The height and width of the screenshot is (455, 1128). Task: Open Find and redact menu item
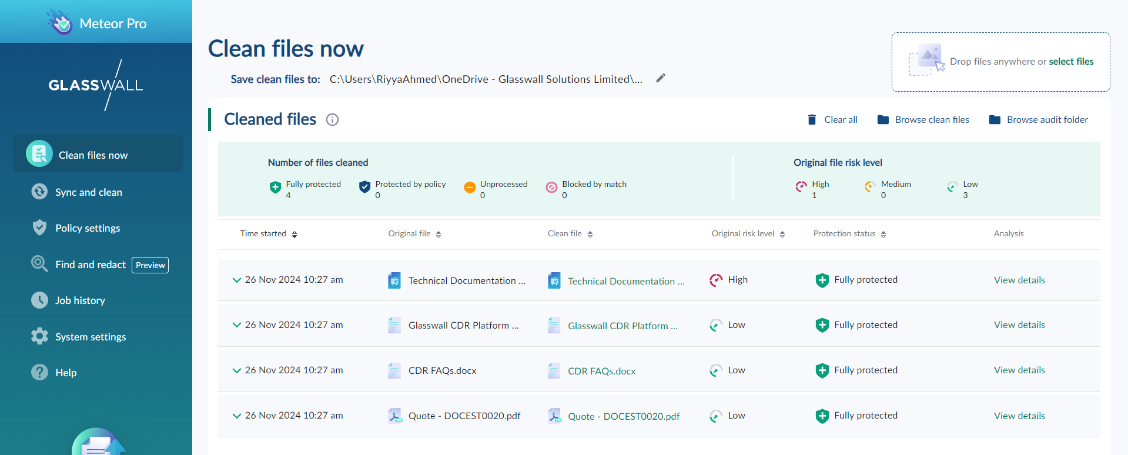[91, 265]
